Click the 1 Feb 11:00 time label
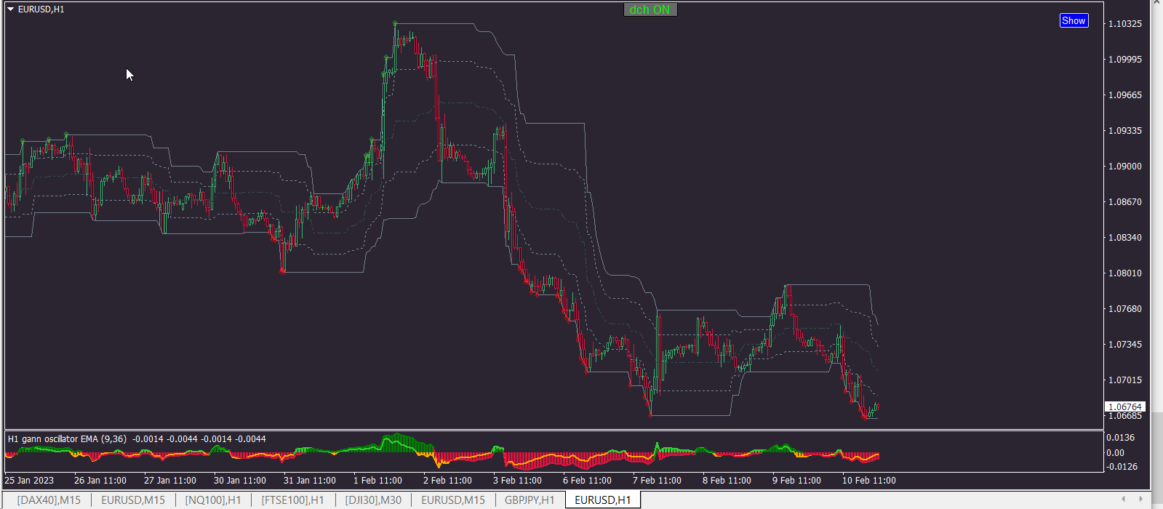1163x509 pixels. tap(377, 481)
